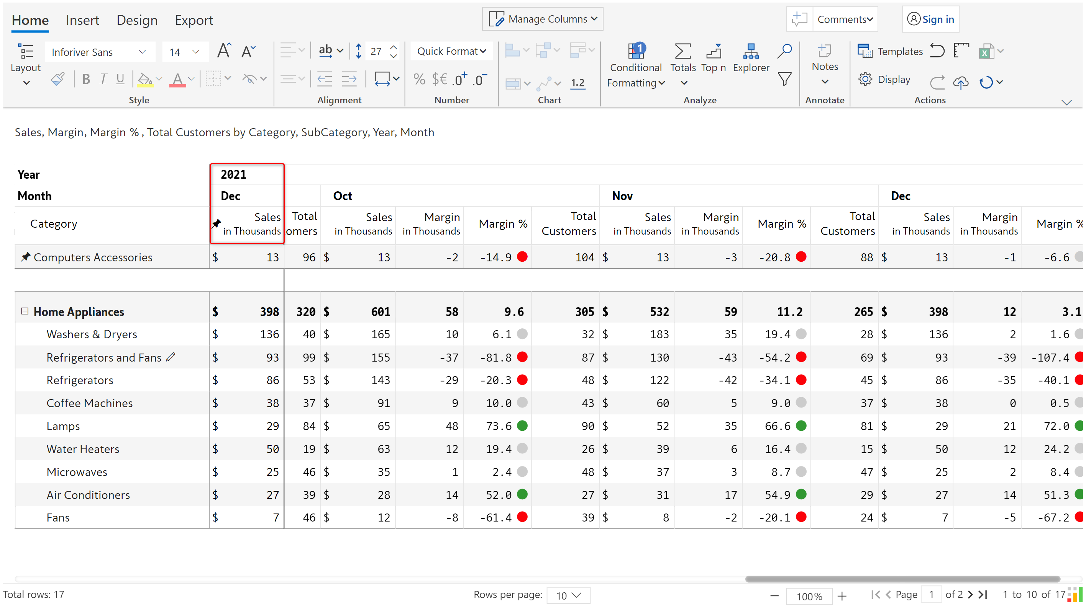Toggle bold text formatting
Viewport: 1086px width, 608px height.
pyautogui.click(x=86, y=79)
